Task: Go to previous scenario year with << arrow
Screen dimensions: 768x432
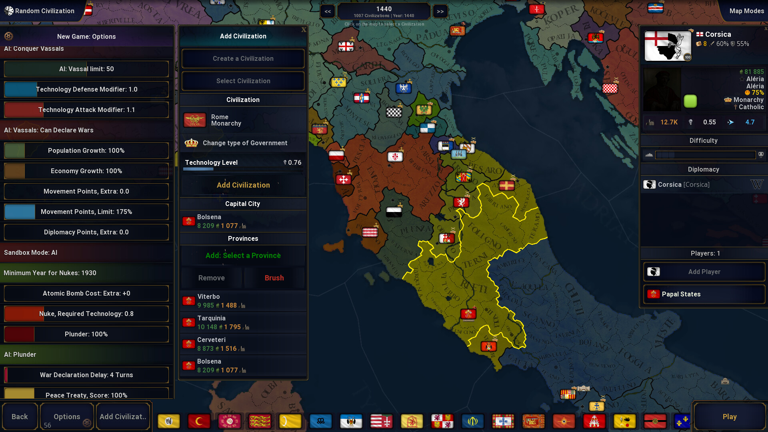Action: tap(328, 12)
